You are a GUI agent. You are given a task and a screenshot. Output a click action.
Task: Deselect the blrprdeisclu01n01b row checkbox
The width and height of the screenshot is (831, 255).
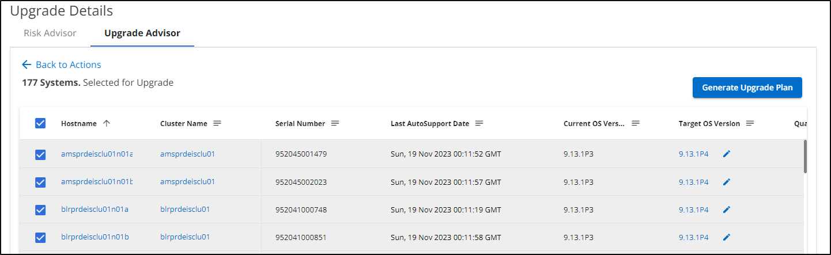[40, 237]
